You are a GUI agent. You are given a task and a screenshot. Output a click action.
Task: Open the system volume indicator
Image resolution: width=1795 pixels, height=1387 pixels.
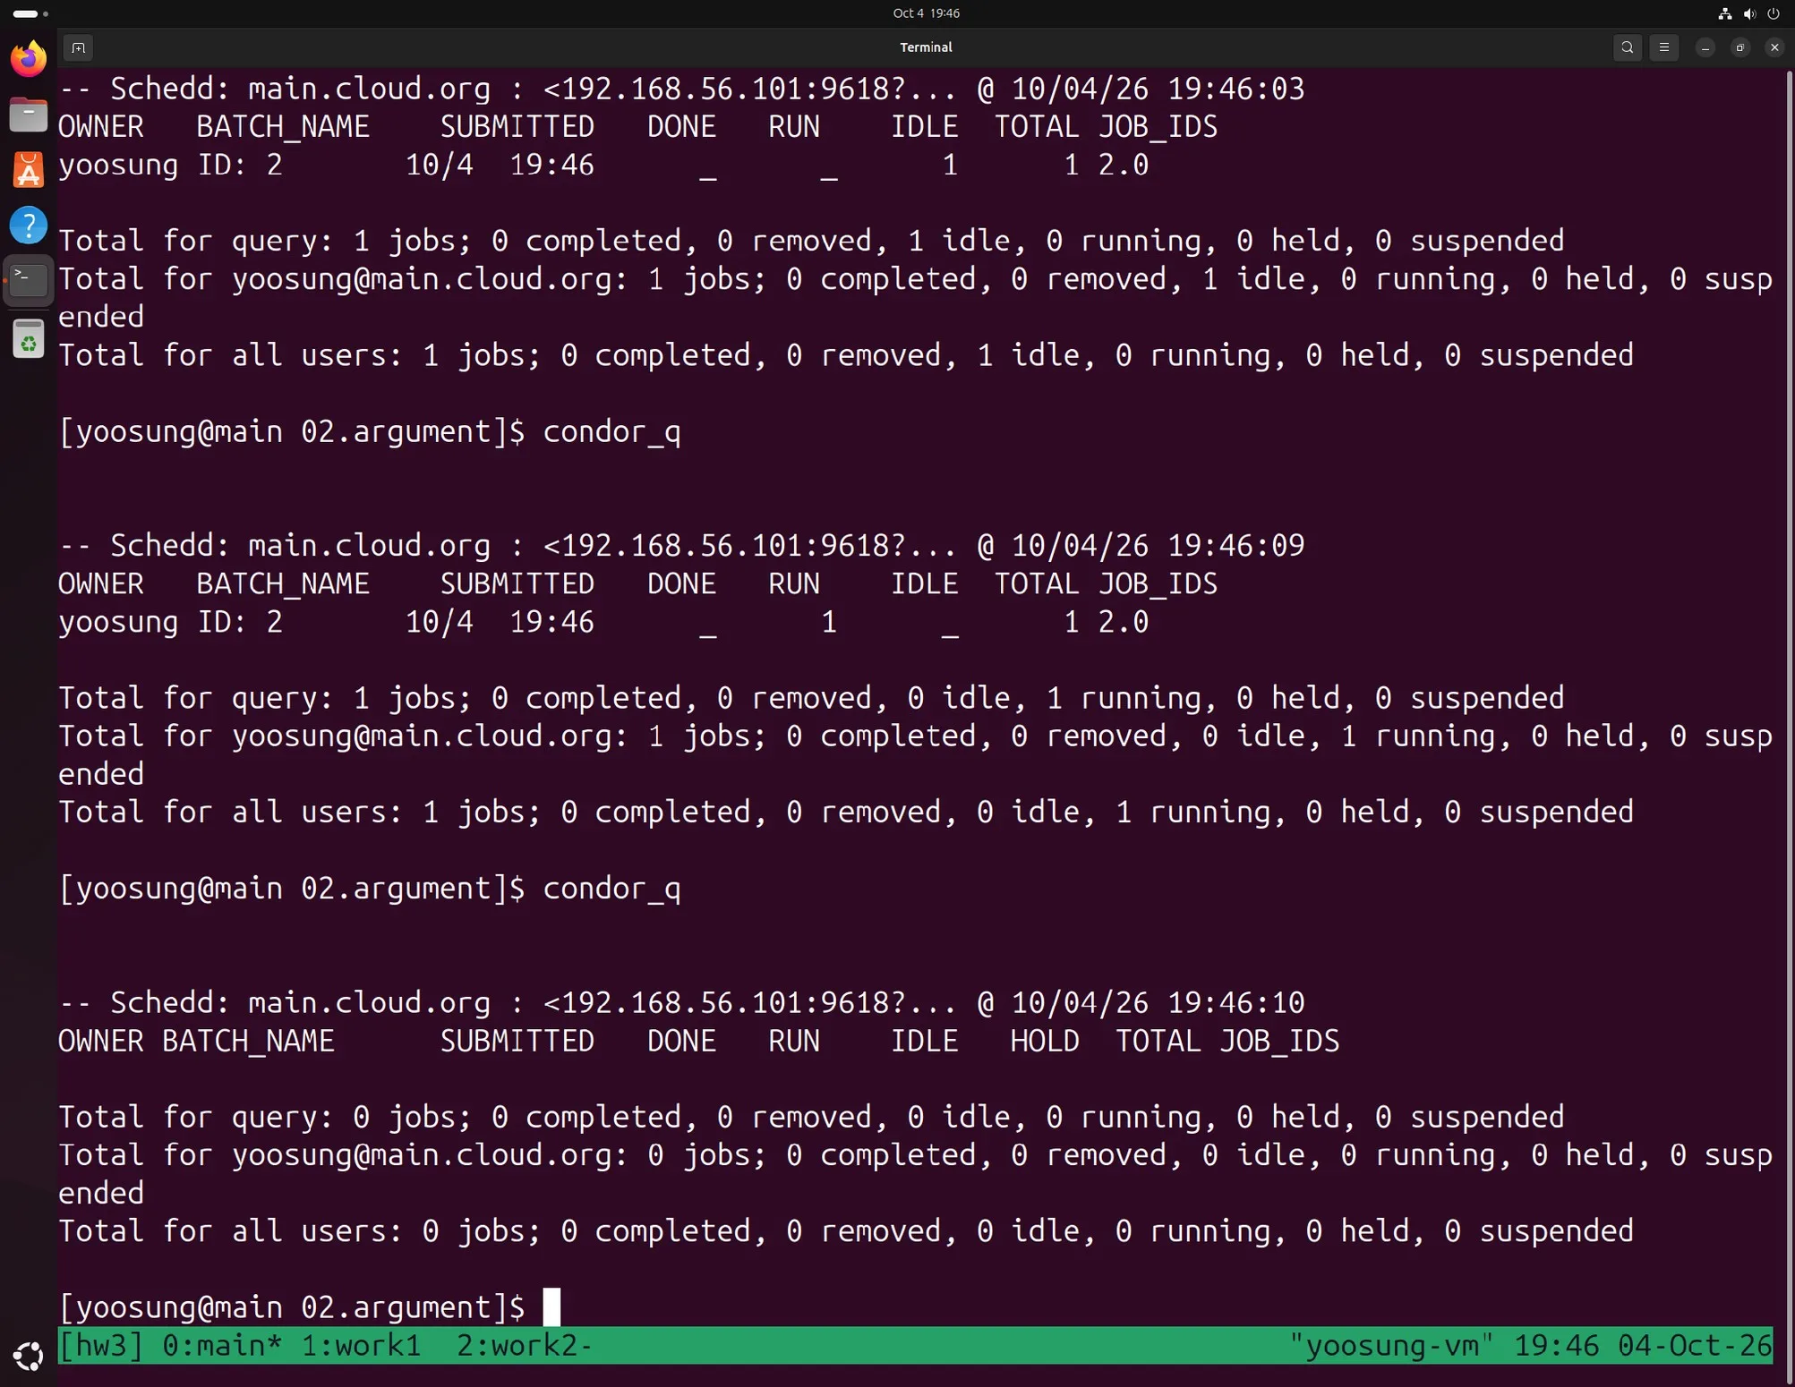(1749, 13)
